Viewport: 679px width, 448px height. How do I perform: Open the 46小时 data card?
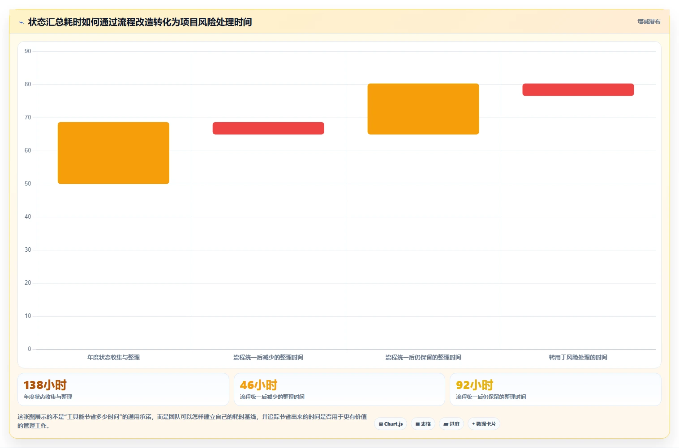point(339,389)
